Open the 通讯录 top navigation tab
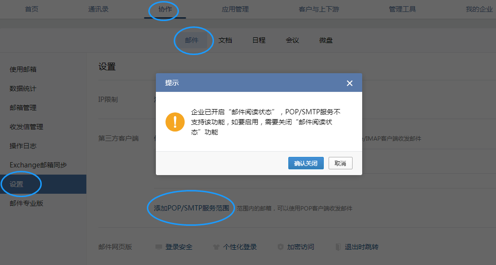 (x=98, y=9)
